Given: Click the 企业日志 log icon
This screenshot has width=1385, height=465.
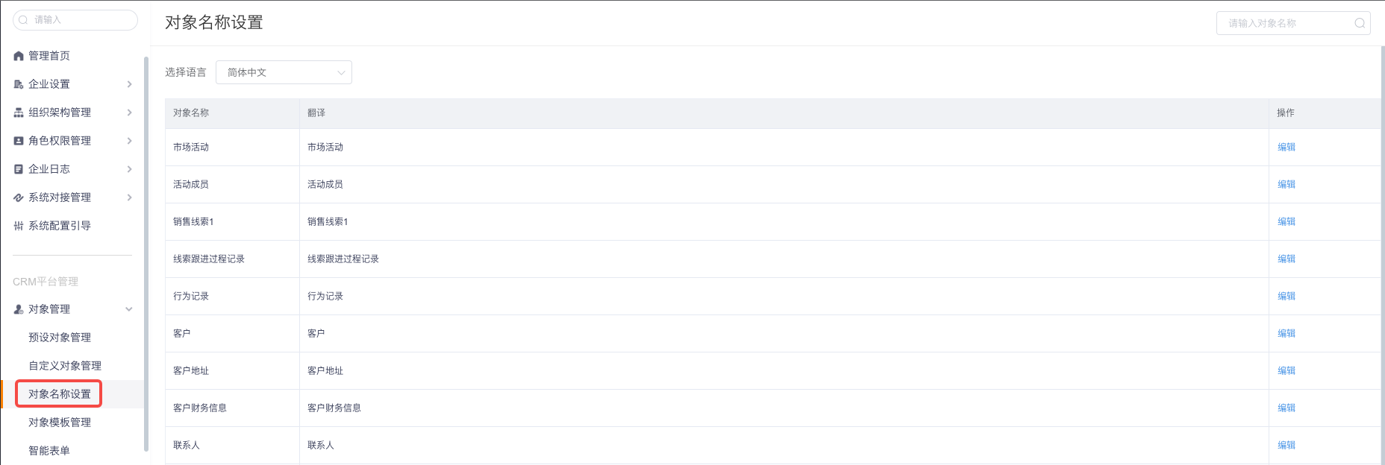Looking at the screenshot, I should (x=19, y=169).
